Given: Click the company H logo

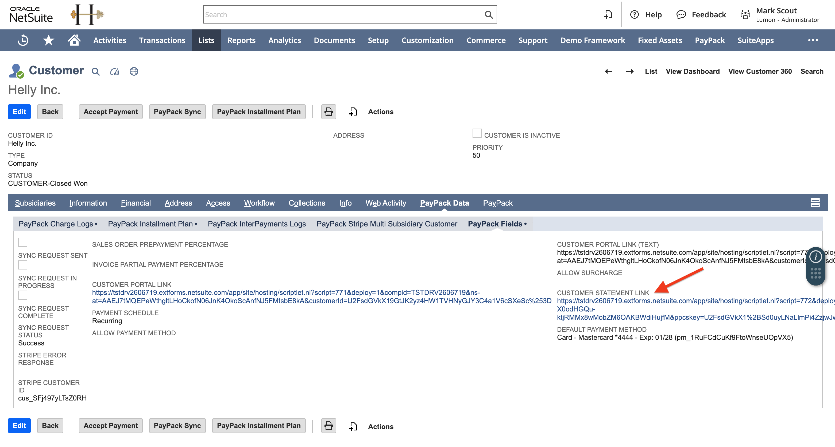Looking at the screenshot, I should point(87,15).
